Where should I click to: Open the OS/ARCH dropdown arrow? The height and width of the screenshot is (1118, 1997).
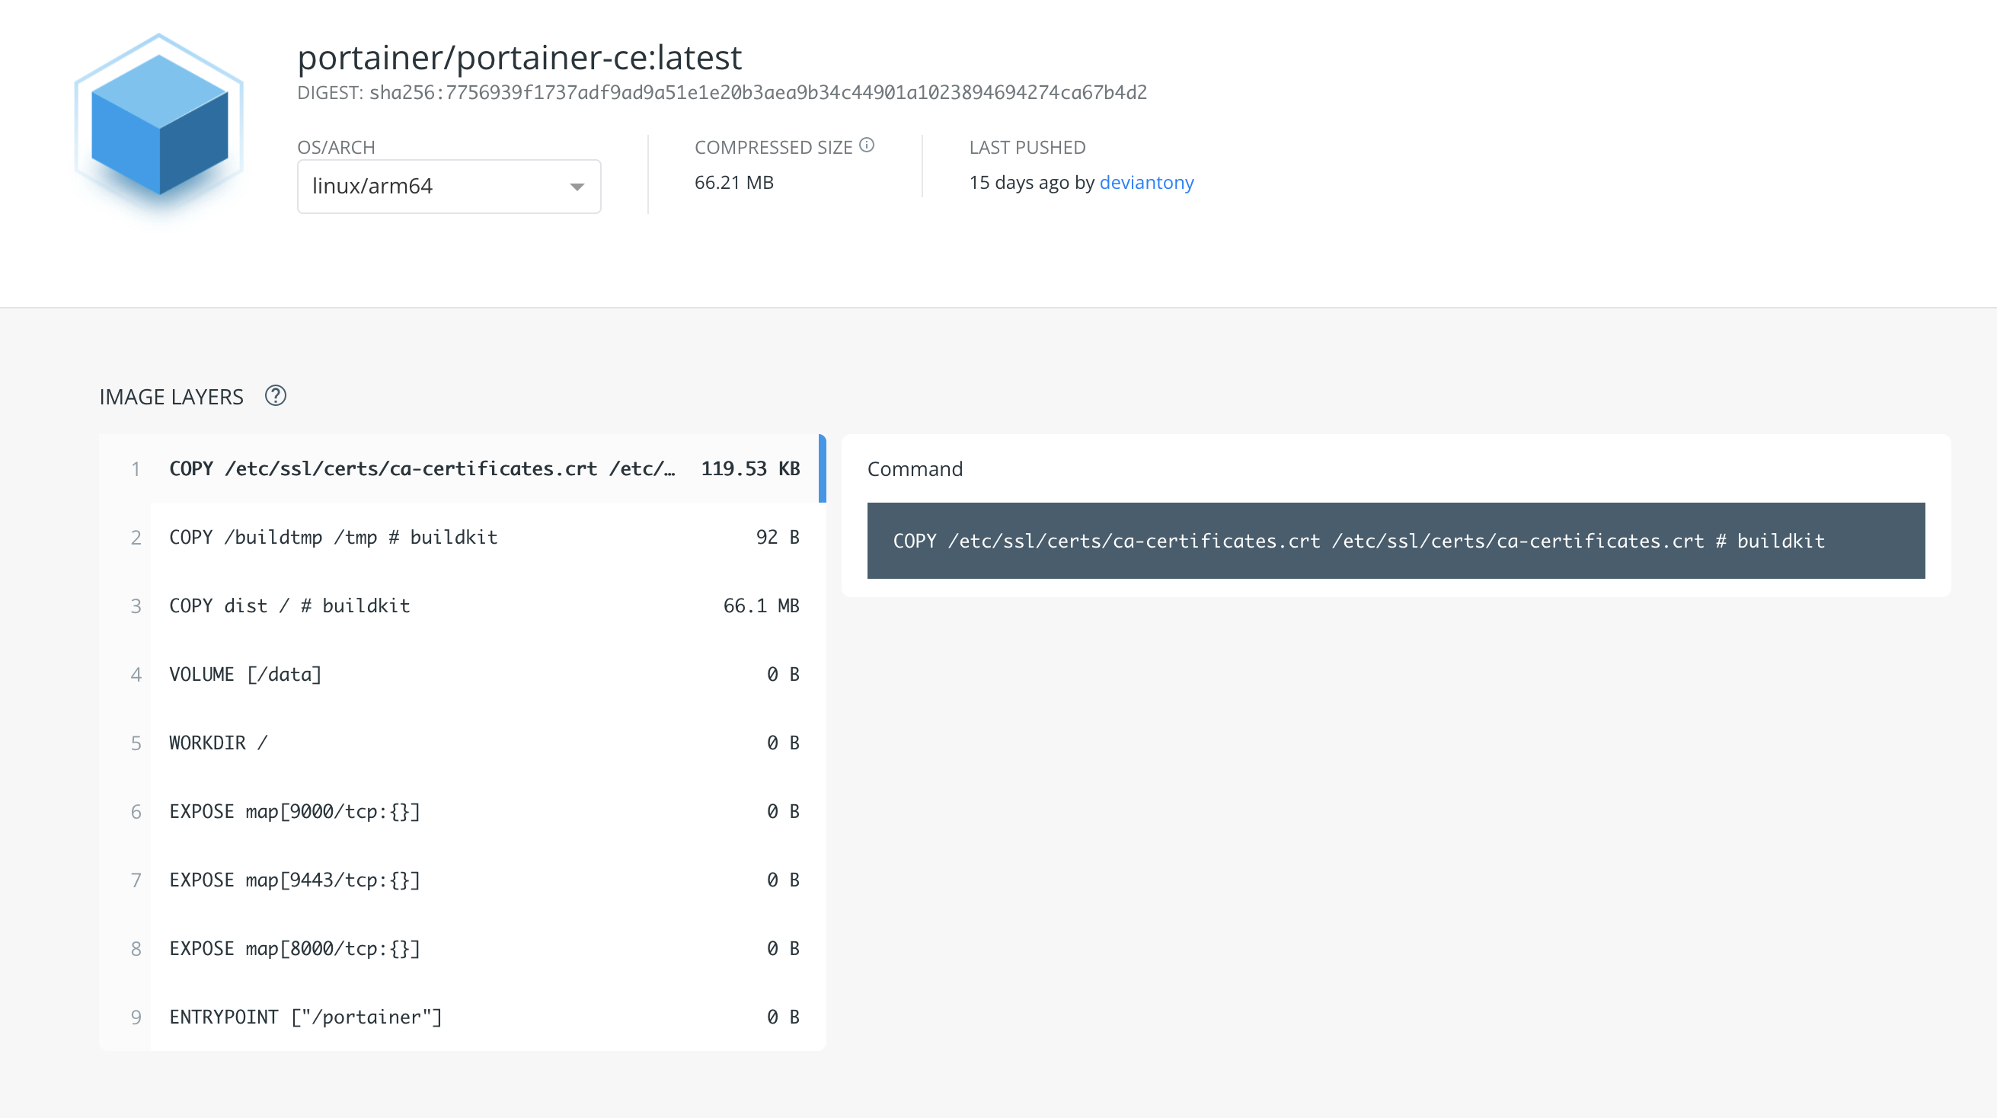pos(576,186)
